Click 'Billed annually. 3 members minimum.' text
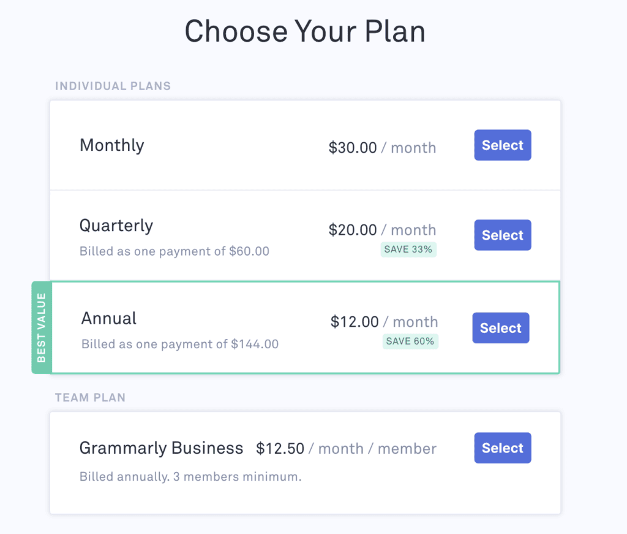Screen dimensions: 627x534 click(x=191, y=477)
